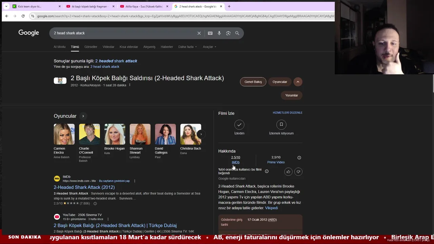Close the 'Atilla Kaya - Sus' tab
This screenshot has width=434, height=244.
(167, 6)
